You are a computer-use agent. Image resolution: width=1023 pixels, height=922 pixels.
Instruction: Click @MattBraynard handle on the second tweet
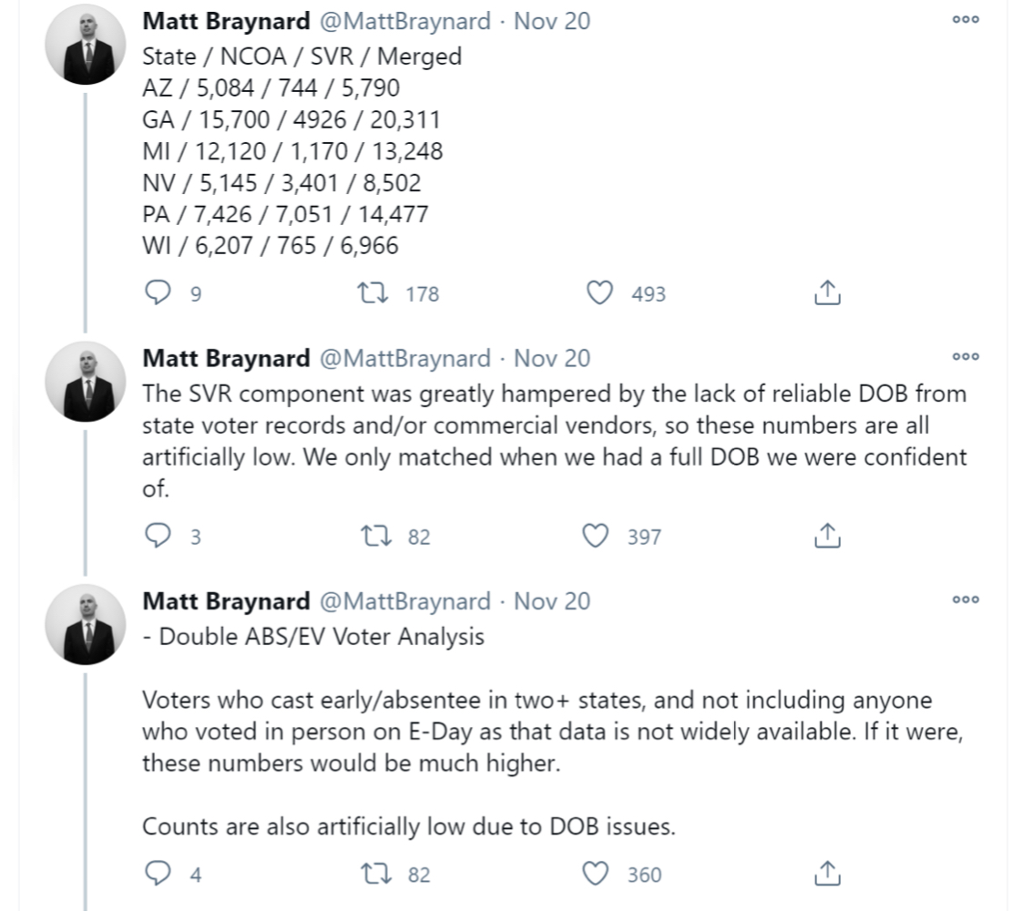click(404, 358)
